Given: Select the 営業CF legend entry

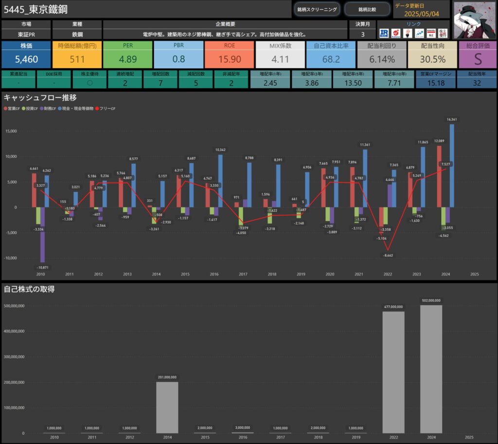Looking at the screenshot, I should [12, 108].
